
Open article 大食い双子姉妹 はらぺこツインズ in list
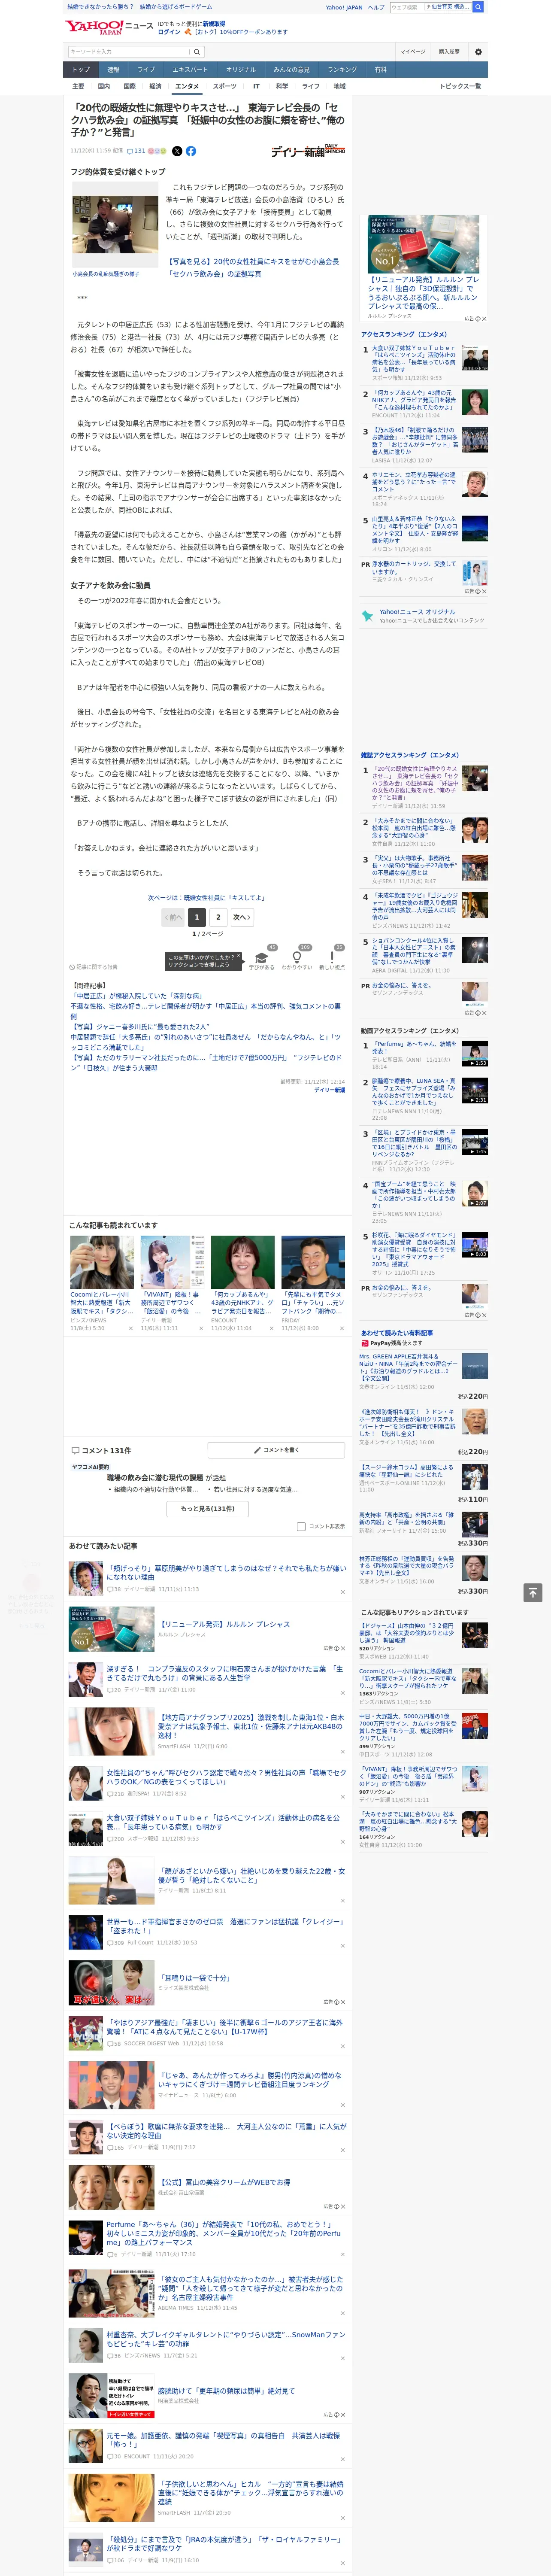pyautogui.click(x=224, y=1823)
